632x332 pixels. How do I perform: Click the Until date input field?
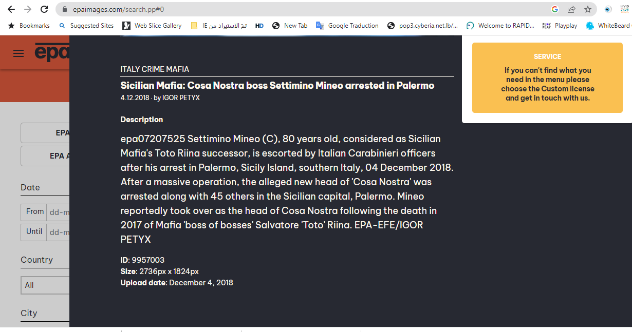point(58,232)
